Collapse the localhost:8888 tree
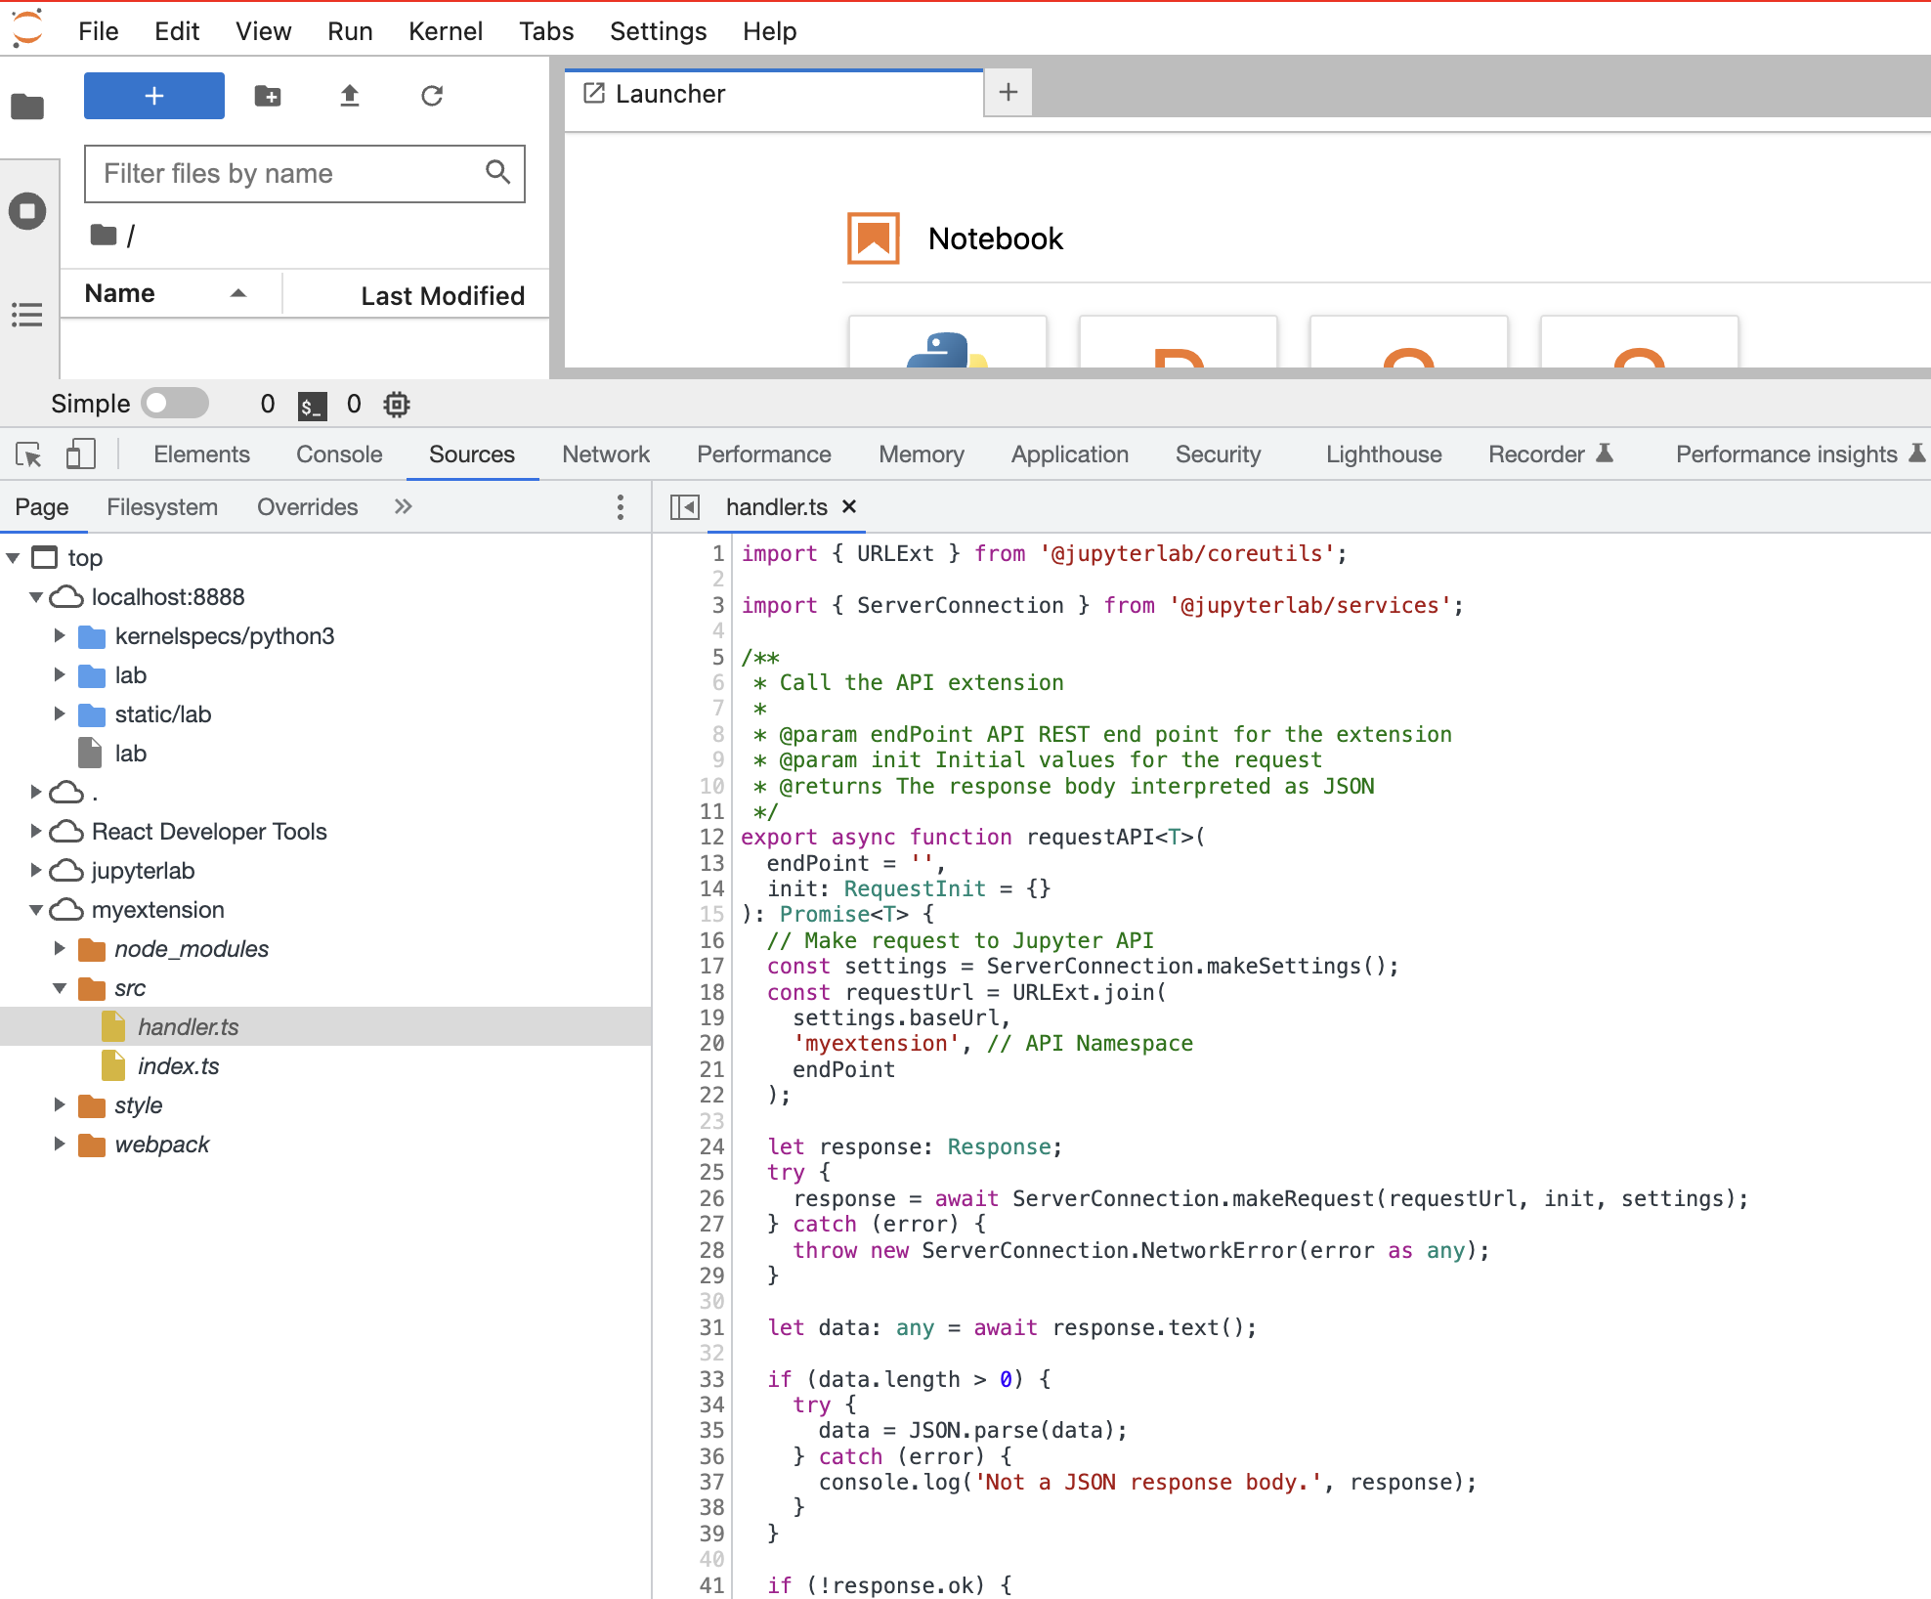The width and height of the screenshot is (1931, 1599). pyautogui.click(x=37, y=596)
